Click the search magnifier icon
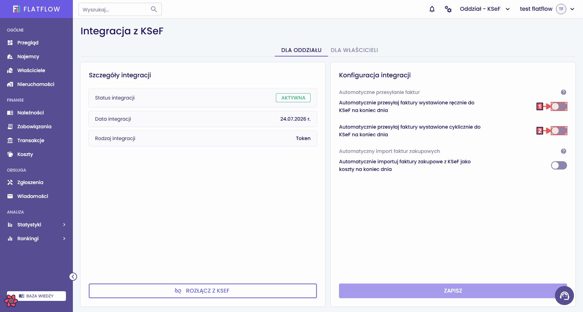 [x=154, y=9]
